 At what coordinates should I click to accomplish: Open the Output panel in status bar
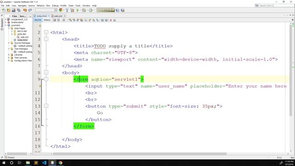(x=9, y=157)
